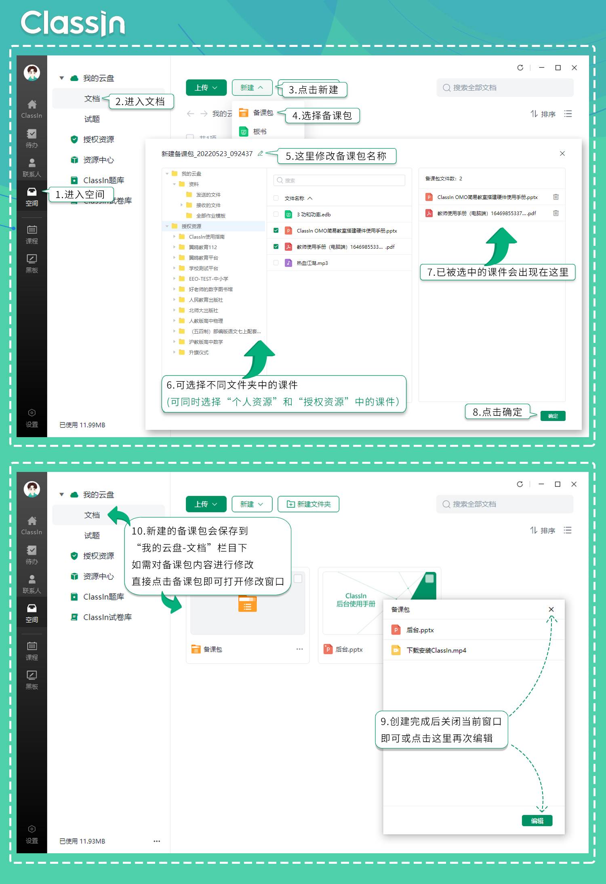Check the 3 功和功率.edb file checkbox
The image size is (606, 884).
(x=276, y=214)
